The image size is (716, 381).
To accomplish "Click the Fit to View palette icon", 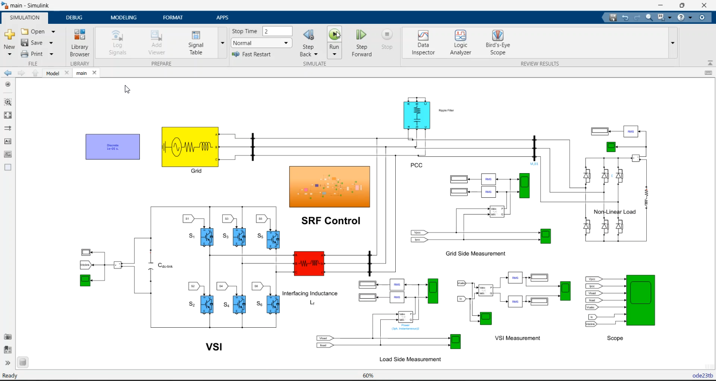I will (8, 115).
